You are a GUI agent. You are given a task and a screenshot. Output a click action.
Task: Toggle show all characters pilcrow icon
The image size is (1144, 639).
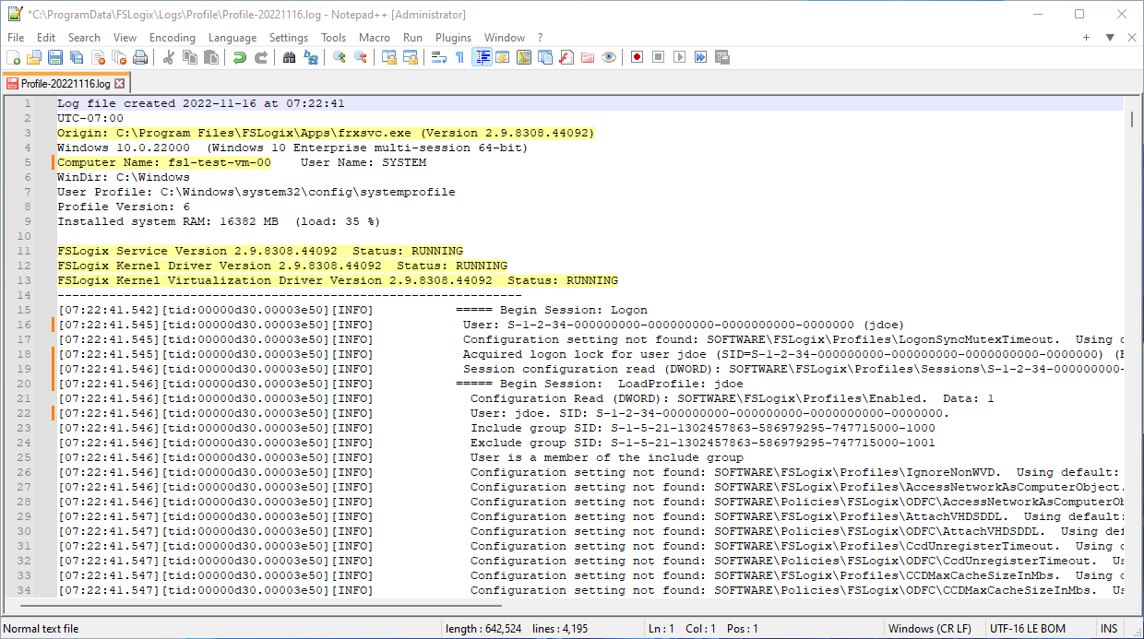460,57
